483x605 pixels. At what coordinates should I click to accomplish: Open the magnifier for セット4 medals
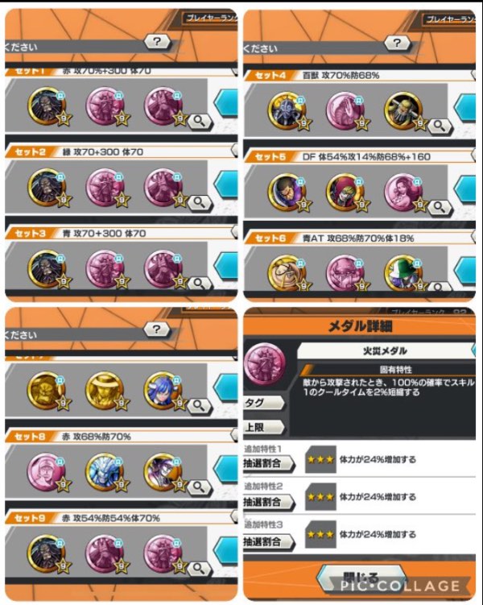point(440,126)
